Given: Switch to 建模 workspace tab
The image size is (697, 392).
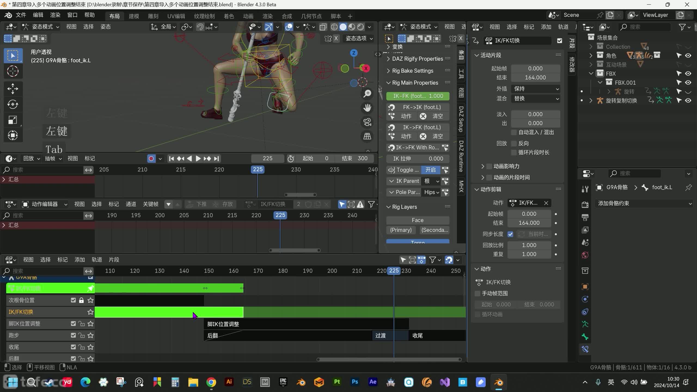Looking at the screenshot, I should click(134, 16).
